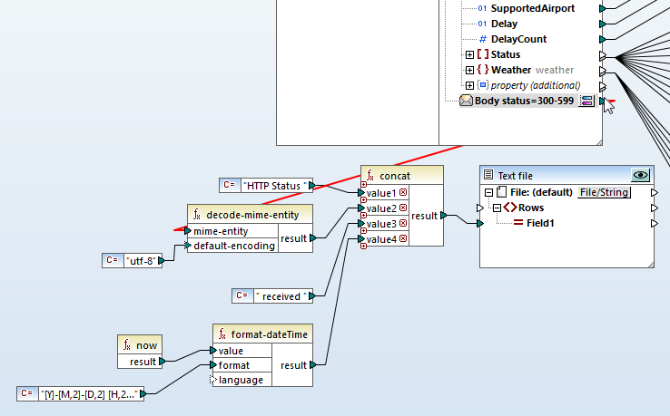The image size is (670, 416).
Task: Delete value3 parameter on concat
Action: pyautogui.click(x=402, y=224)
